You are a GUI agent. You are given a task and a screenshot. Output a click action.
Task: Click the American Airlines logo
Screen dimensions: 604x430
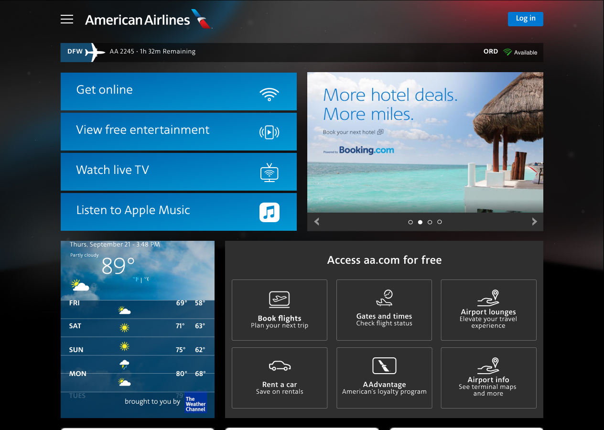point(149,20)
